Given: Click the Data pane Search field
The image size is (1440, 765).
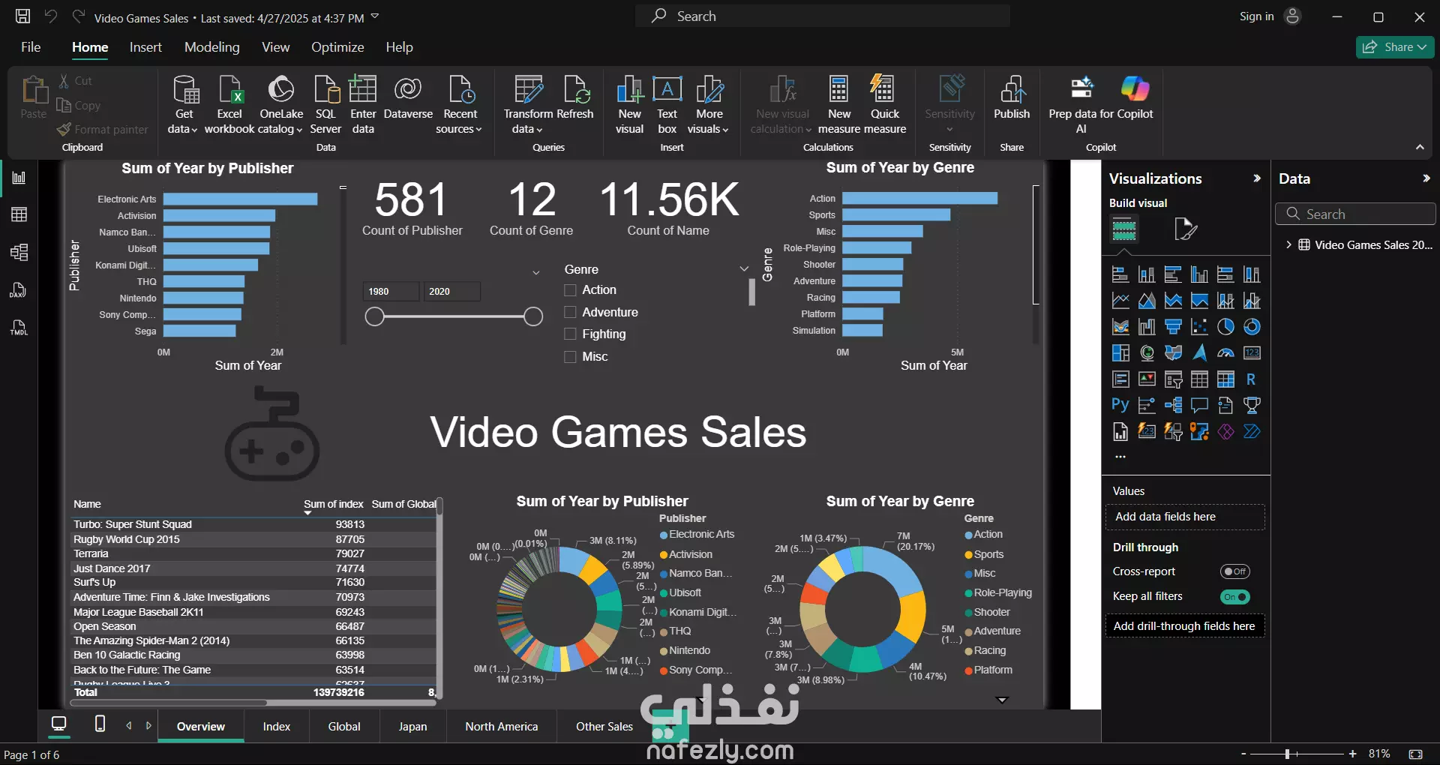Looking at the screenshot, I should click(1355, 214).
